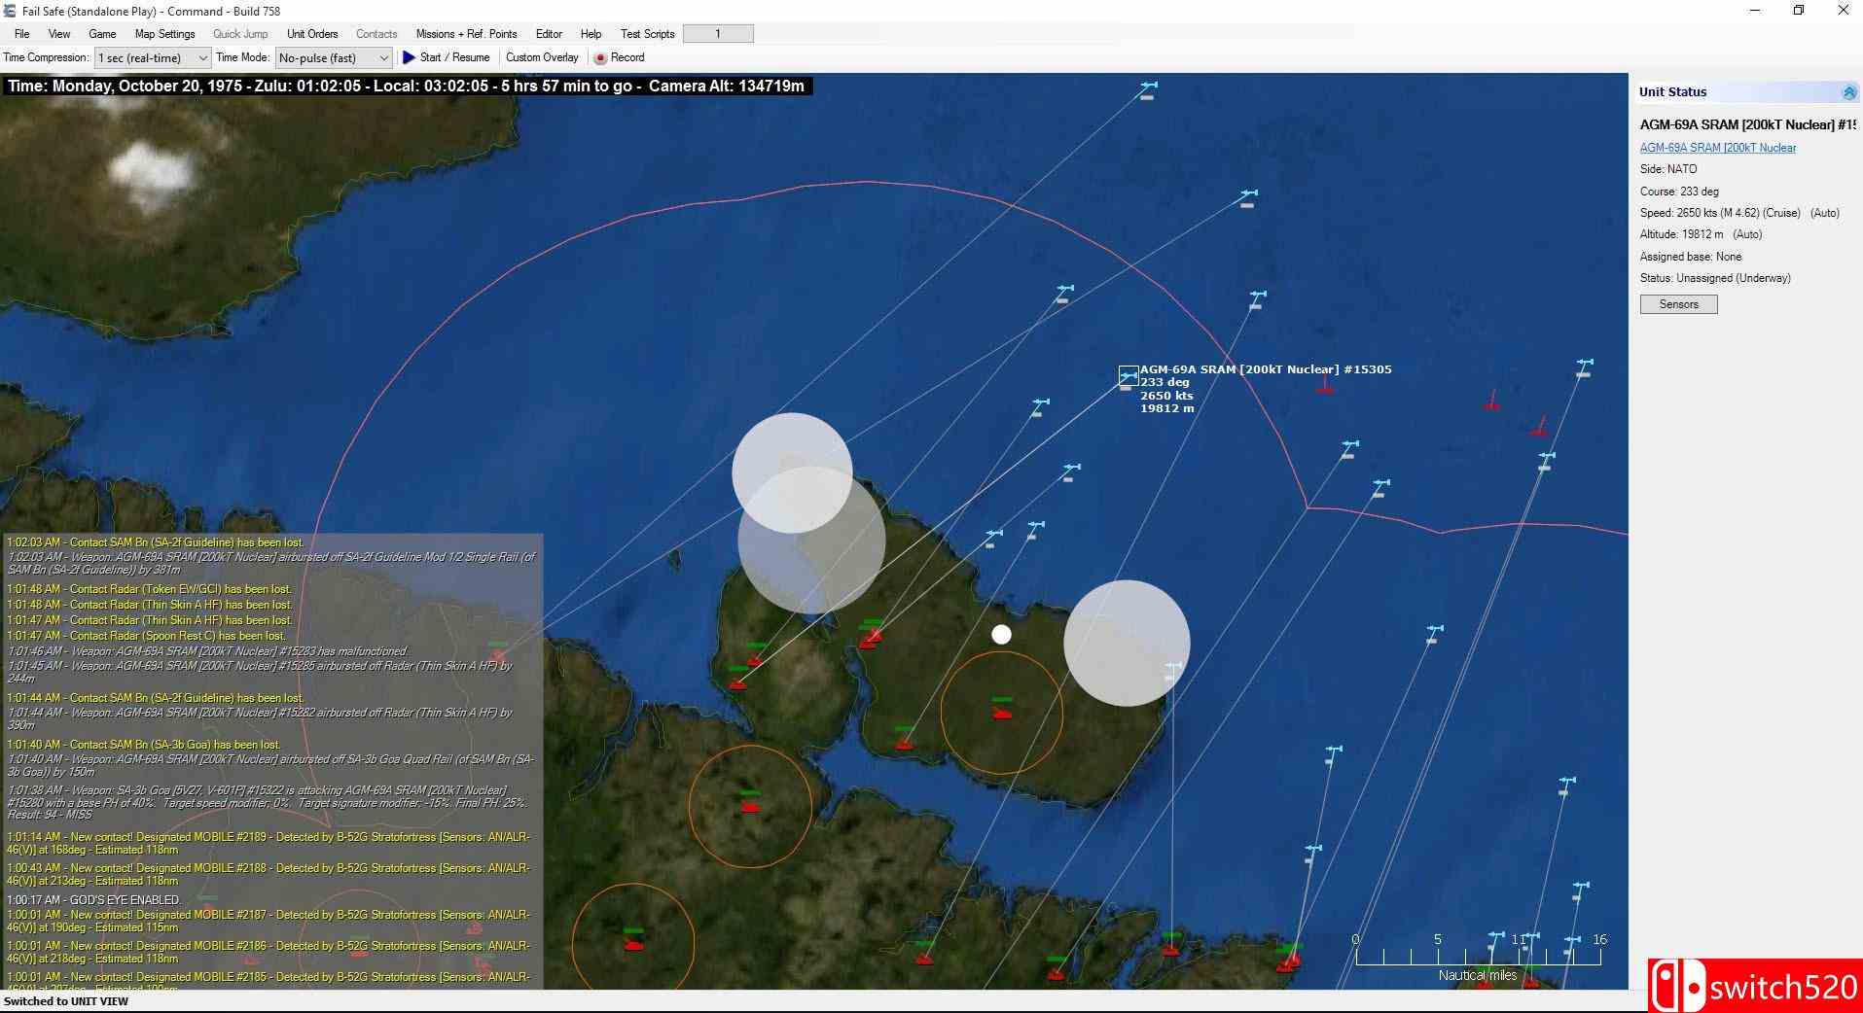This screenshot has height=1013, width=1863.
Task: Collapse the Unit Status panel chevron icon
Action: [x=1848, y=92]
